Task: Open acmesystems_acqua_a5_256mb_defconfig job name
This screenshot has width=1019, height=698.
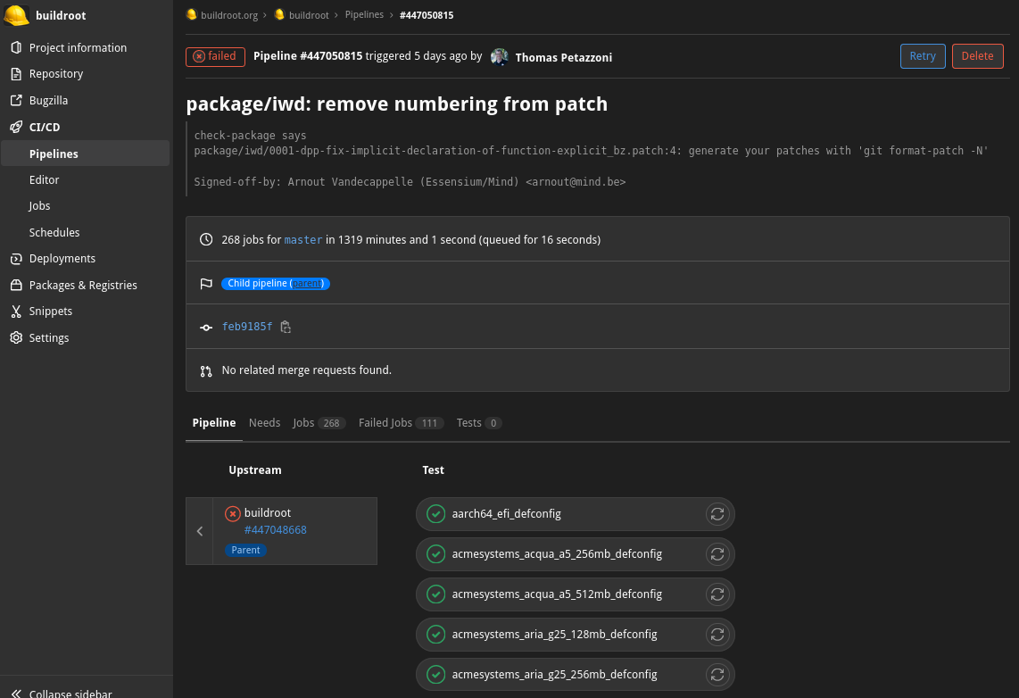Action: pyautogui.click(x=557, y=554)
